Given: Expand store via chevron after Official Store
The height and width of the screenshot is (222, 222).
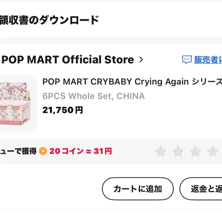Looking at the screenshot, I should (x=141, y=60).
